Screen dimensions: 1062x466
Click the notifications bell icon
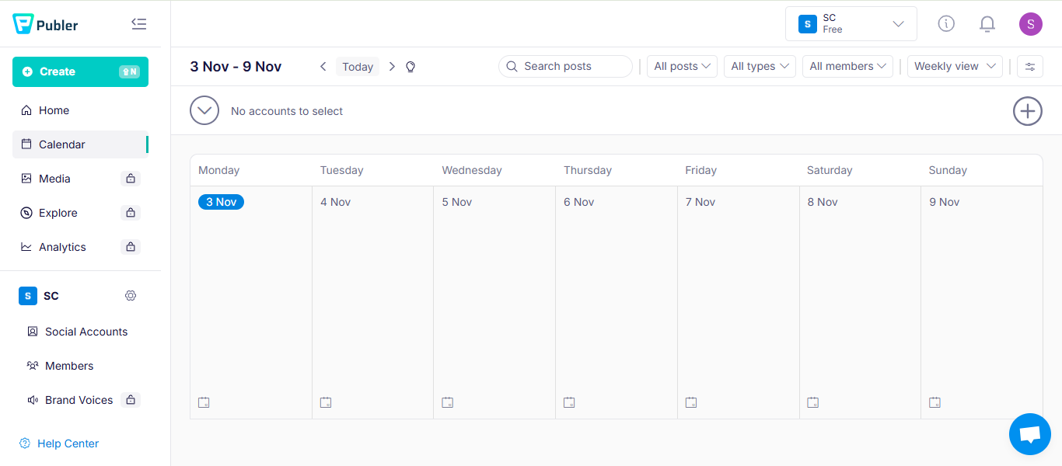(987, 24)
